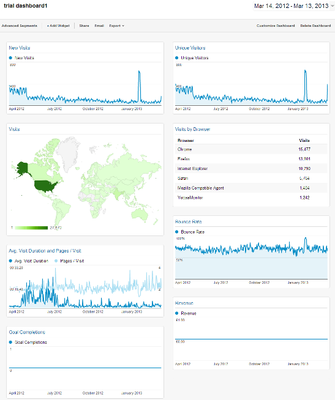Open Advanced Segments
This screenshot has height=400, width=335.
[x=20, y=26]
